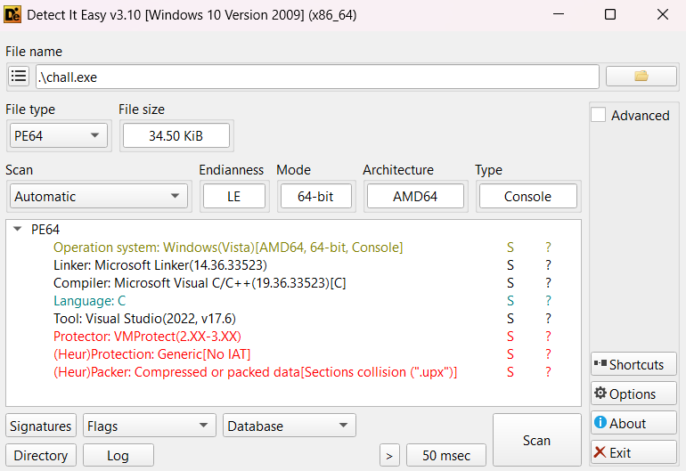Show the About info dialog
The width and height of the screenshot is (686, 471).
(633, 423)
